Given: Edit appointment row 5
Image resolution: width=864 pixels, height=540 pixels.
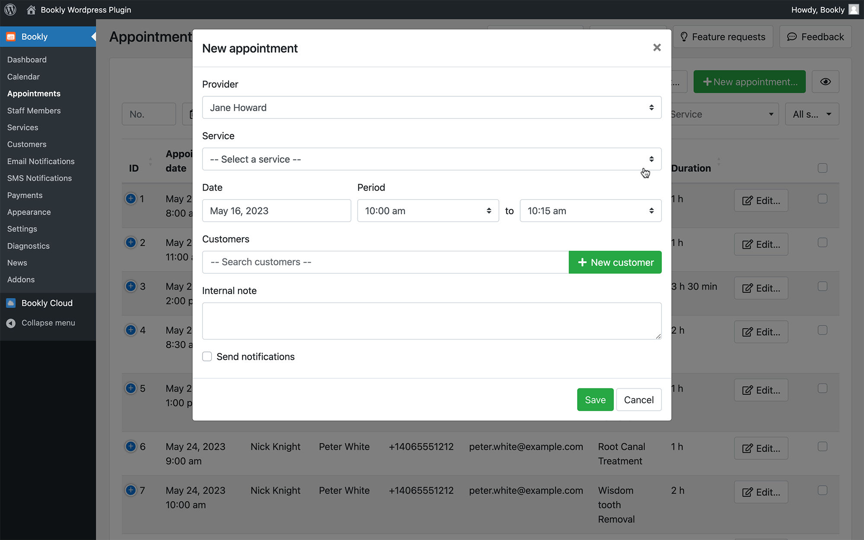Looking at the screenshot, I should pyautogui.click(x=761, y=390).
